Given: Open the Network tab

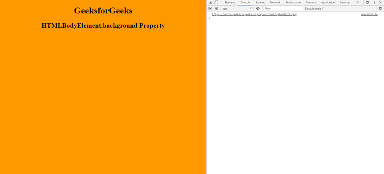Looking at the screenshot, I should (x=275, y=3).
